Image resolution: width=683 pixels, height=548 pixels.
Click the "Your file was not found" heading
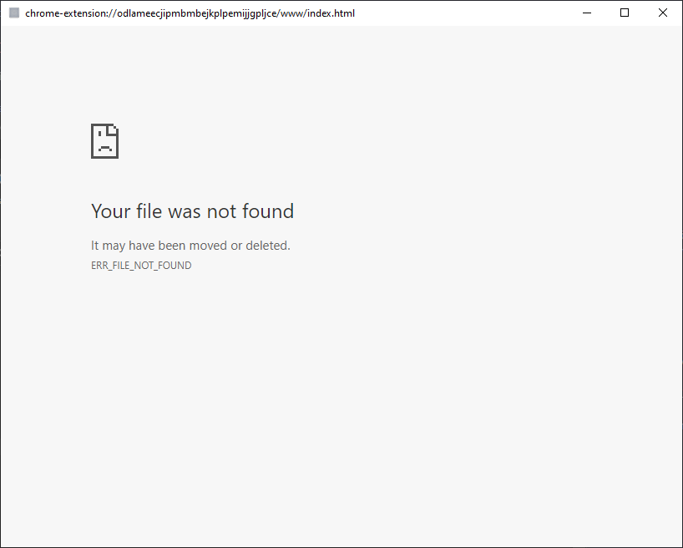click(x=192, y=211)
